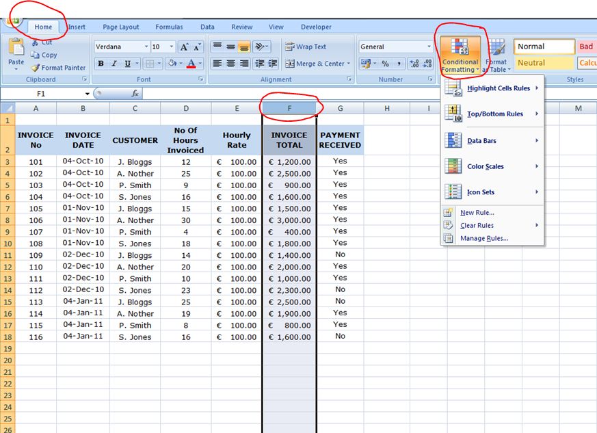Click the Copy icon
This screenshot has height=433, width=597.
point(36,55)
